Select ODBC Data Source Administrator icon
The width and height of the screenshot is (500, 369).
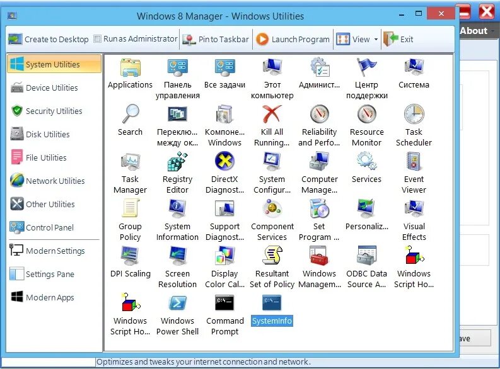[366, 256]
